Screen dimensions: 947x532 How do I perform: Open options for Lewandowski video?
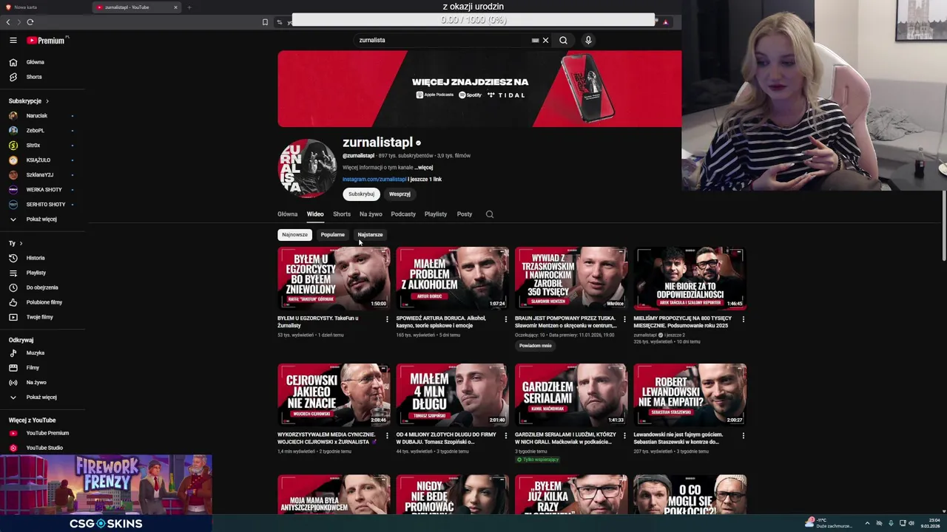[744, 435]
